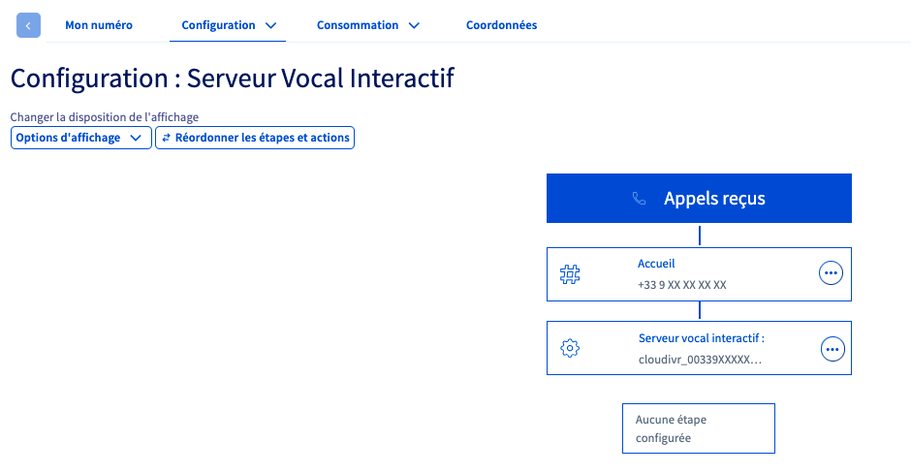The height and width of the screenshot is (474, 911).
Task: Click the phone icon beside Appels reçus
Action: click(x=639, y=199)
